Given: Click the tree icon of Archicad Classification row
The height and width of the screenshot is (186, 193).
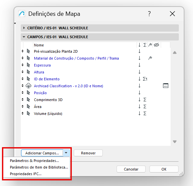Looking at the screenshot, I should pyautogui.click(x=28, y=86).
